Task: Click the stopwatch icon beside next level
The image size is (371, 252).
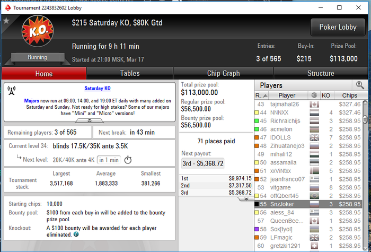Action: coord(128,160)
